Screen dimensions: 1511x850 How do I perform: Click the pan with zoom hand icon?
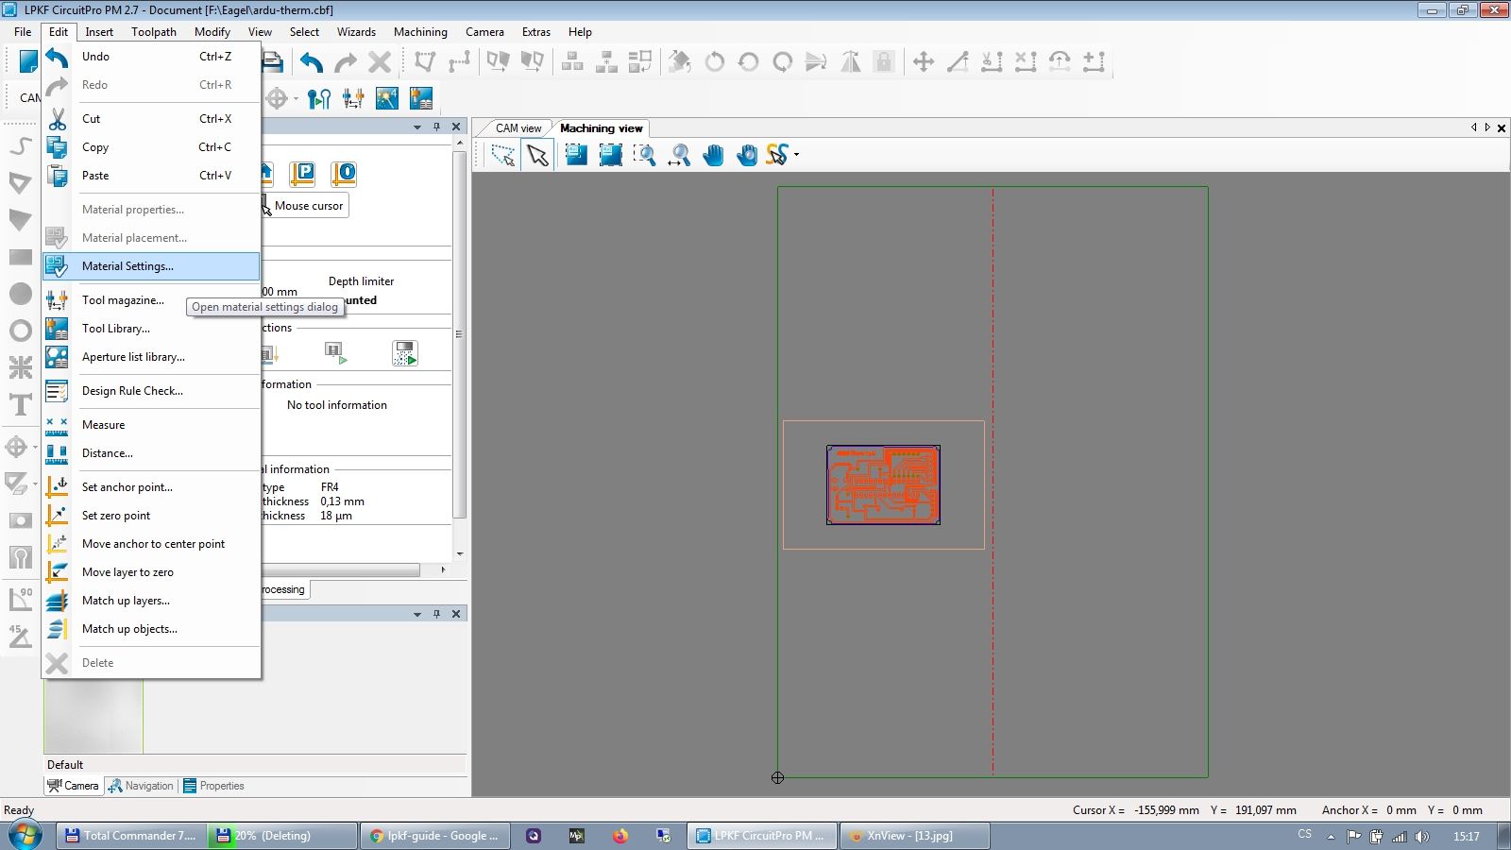click(747, 155)
